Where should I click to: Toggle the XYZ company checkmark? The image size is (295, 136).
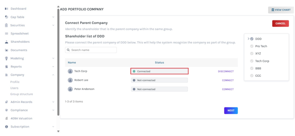pyautogui.click(x=252, y=54)
